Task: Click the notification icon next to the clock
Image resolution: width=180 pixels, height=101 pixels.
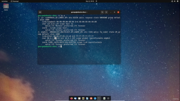Action: [96, 1]
